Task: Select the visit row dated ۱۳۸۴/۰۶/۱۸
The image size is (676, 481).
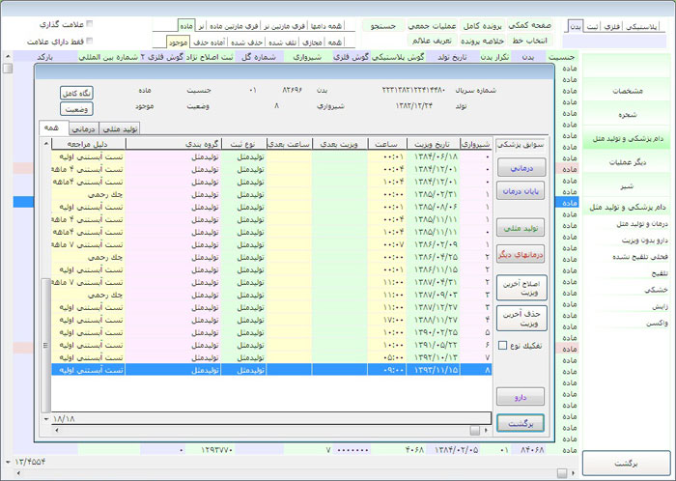Action: coord(271,156)
